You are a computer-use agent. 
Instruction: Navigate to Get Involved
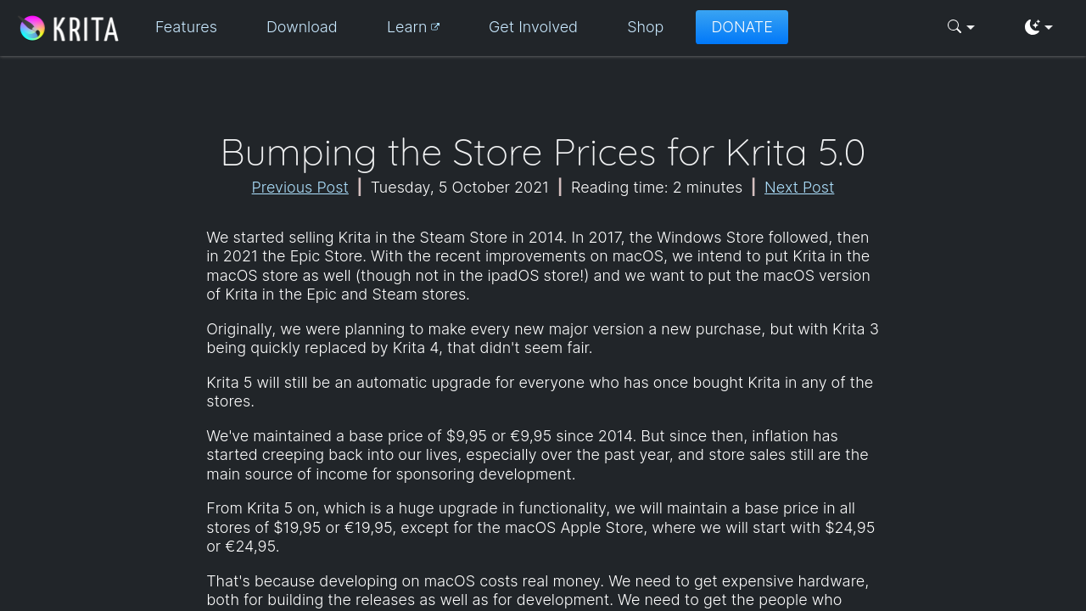[533, 27]
